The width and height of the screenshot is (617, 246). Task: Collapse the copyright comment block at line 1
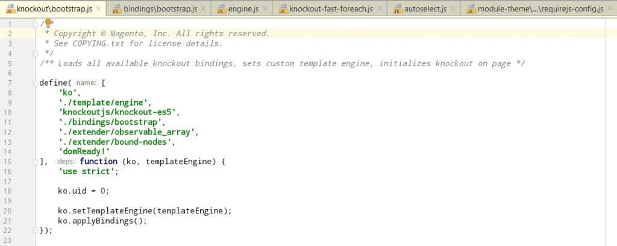(36, 24)
